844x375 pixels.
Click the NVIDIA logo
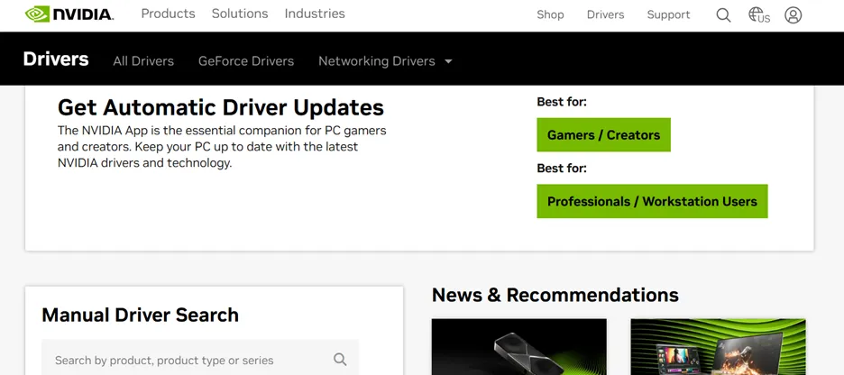[69, 14]
